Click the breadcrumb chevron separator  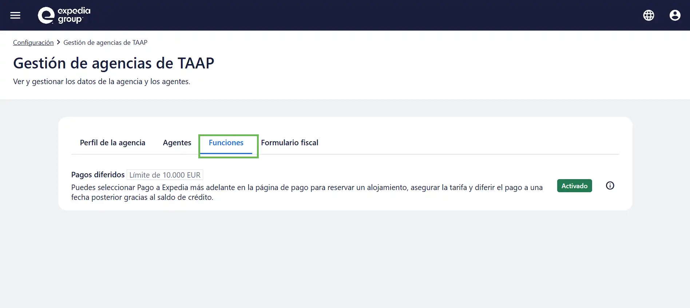[59, 42]
